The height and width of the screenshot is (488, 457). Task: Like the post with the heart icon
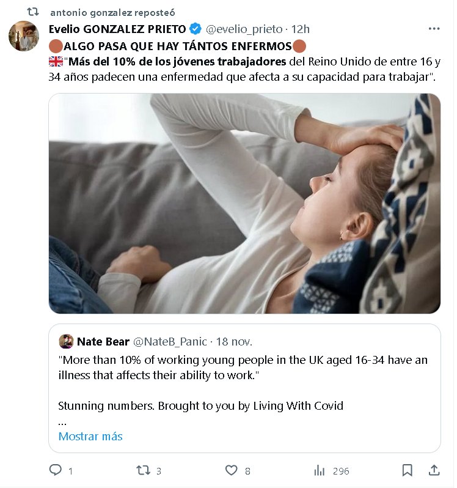click(231, 470)
